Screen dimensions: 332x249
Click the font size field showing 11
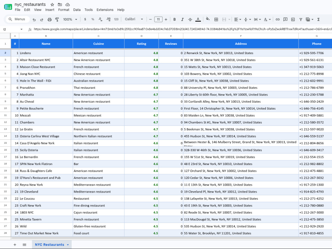[x=158, y=19]
